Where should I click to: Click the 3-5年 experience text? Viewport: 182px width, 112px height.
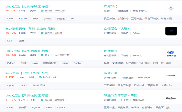[x=22, y=11]
